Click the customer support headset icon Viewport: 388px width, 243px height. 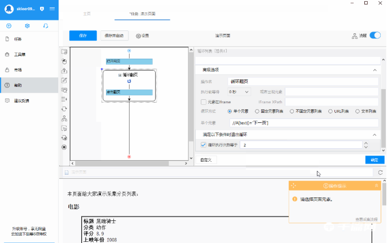tap(46, 26)
